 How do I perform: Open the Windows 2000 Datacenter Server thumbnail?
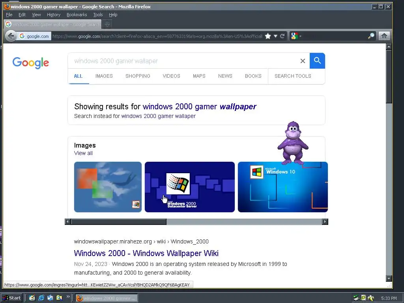point(190,187)
